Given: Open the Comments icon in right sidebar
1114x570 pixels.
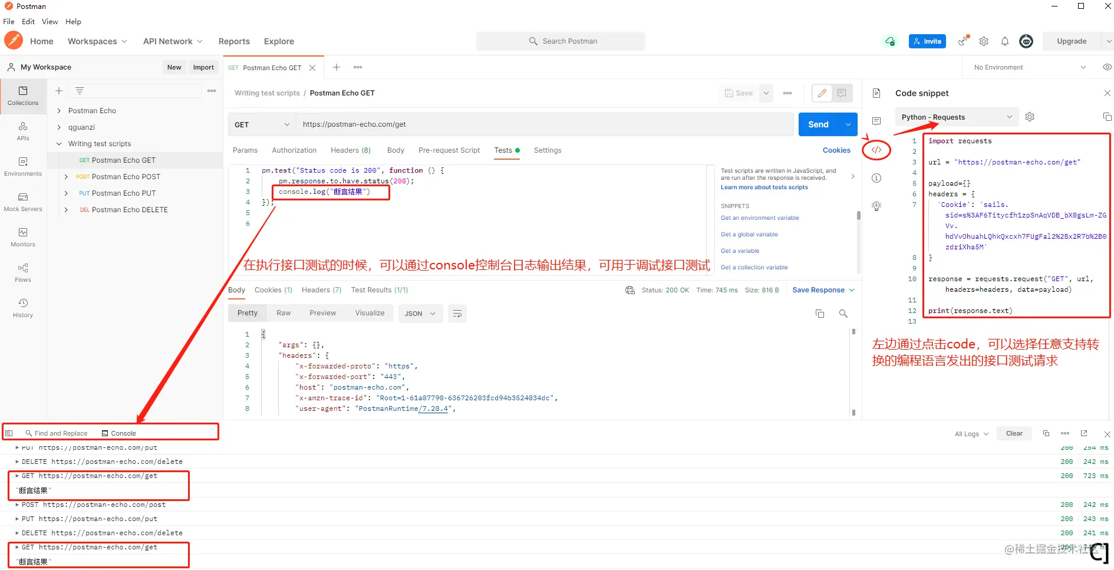Looking at the screenshot, I should tap(876, 121).
